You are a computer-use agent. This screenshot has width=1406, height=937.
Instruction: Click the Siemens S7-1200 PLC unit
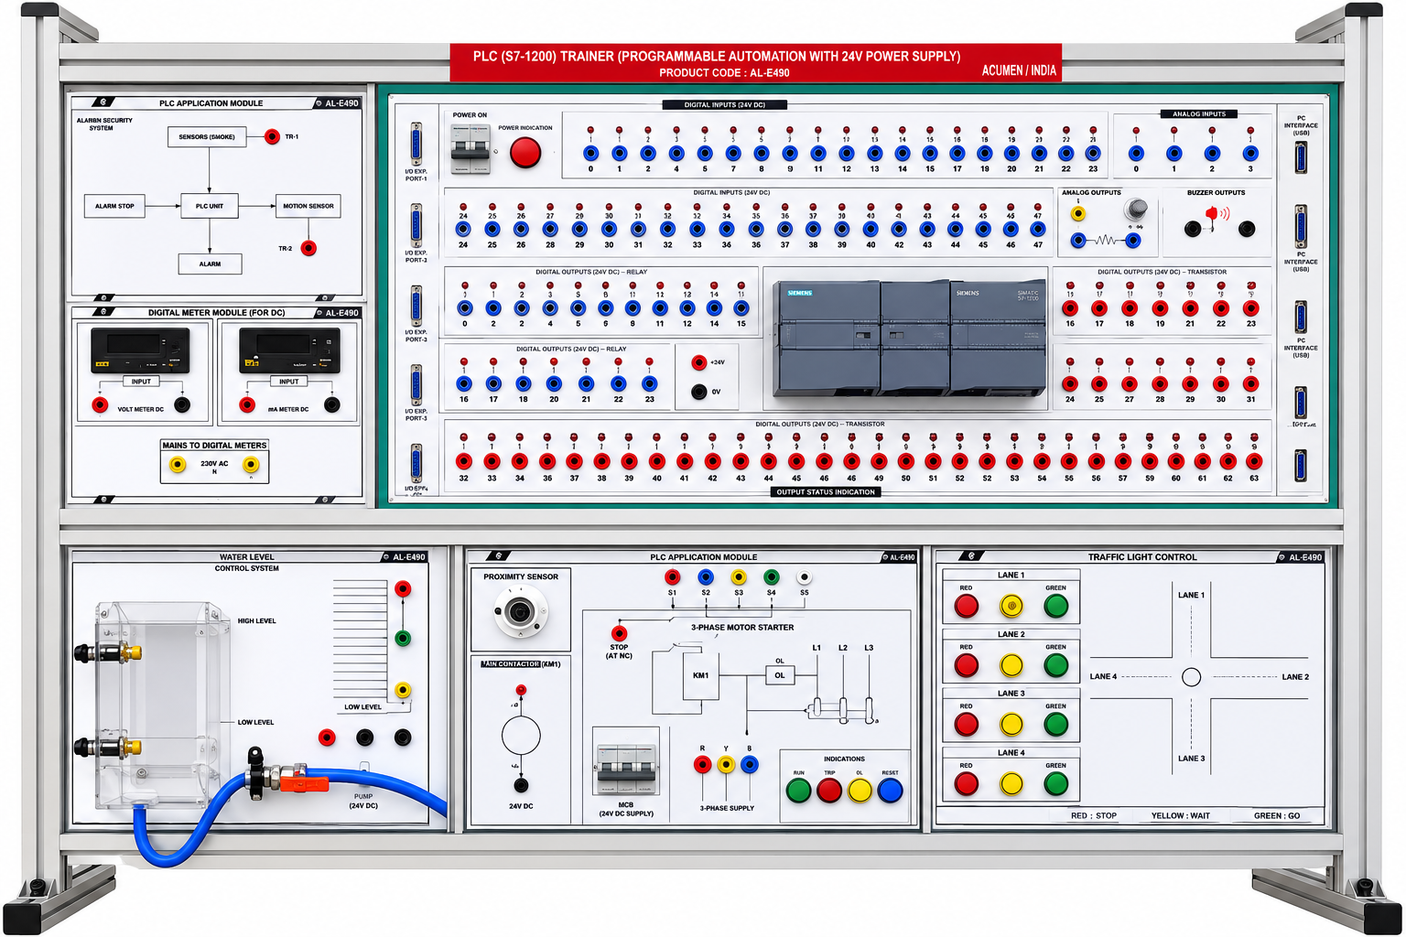[x=909, y=338]
